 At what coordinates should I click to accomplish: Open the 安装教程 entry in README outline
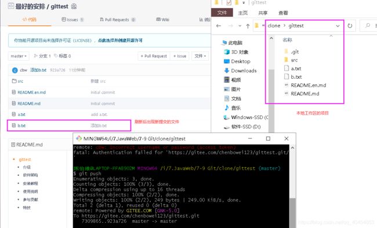coord(30,183)
